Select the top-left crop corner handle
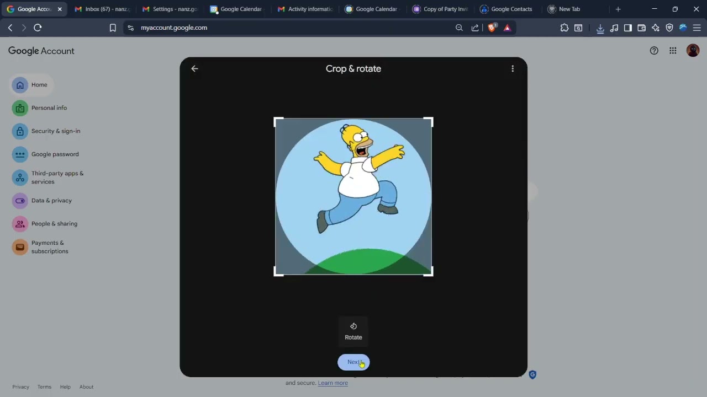 point(278,121)
